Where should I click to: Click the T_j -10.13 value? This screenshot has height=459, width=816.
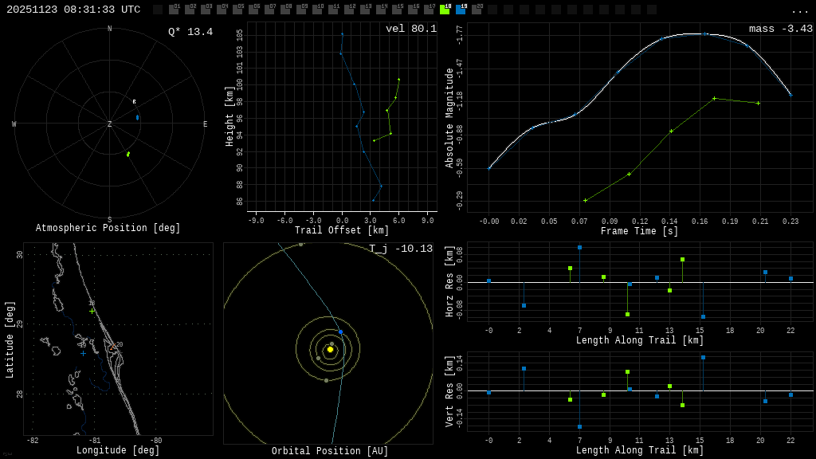coord(401,249)
